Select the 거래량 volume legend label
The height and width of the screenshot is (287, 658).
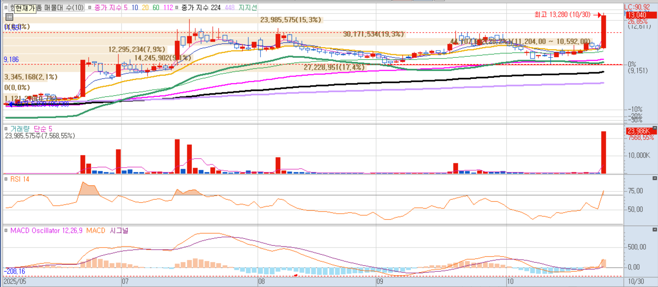(20, 129)
